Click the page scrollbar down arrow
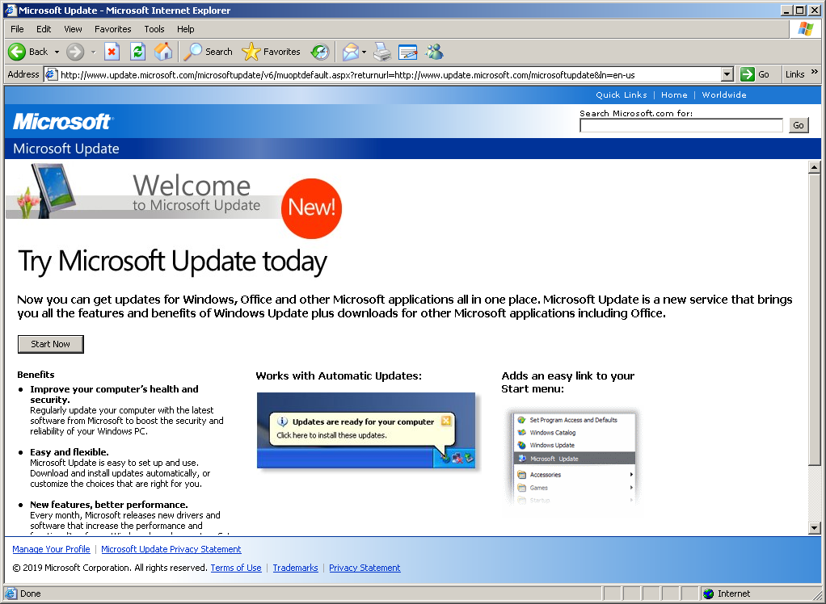The width and height of the screenshot is (826, 604). click(x=814, y=528)
